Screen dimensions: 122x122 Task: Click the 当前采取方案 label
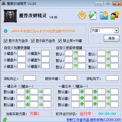click(17, 114)
